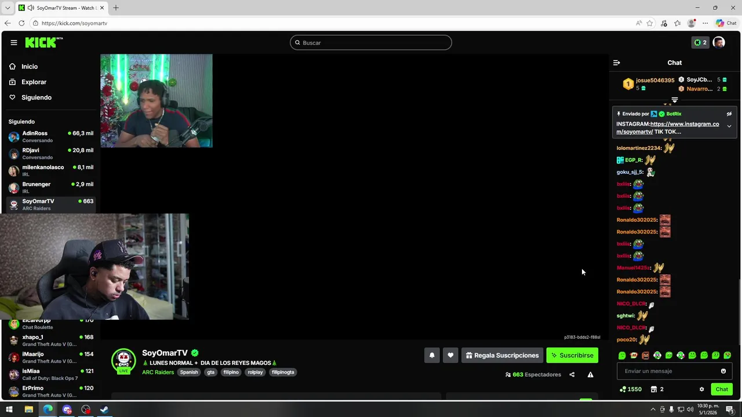Open Steam from taskbar
The height and width of the screenshot is (417, 742).
tap(104, 409)
